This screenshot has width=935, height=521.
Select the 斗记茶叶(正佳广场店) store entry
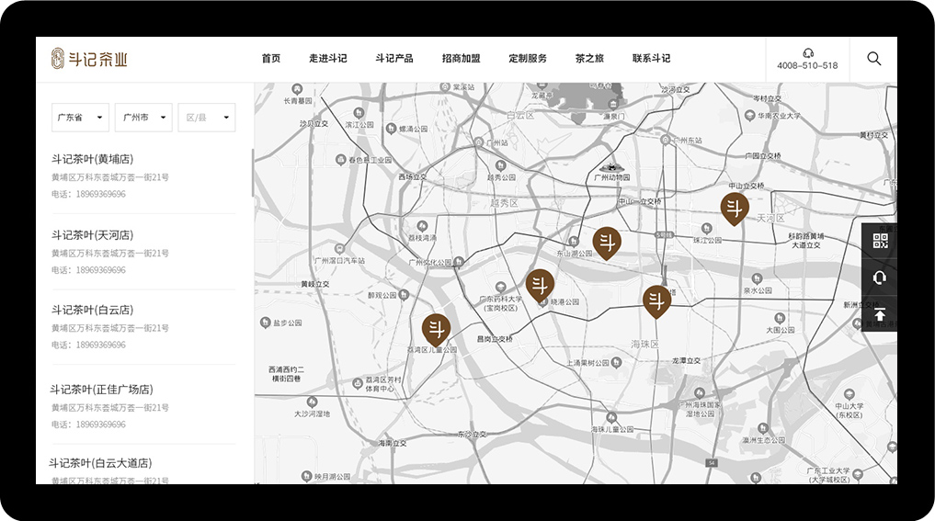[101, 390]
